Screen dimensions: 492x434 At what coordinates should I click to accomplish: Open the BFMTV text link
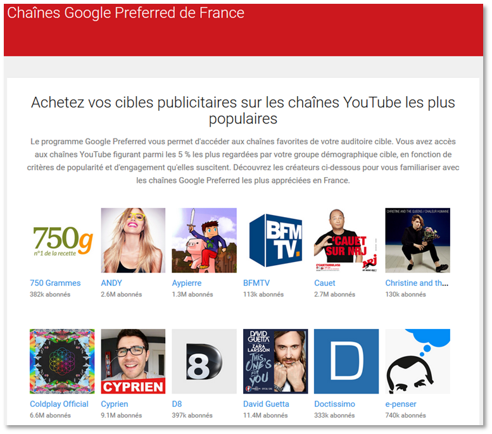click(256, 283)
